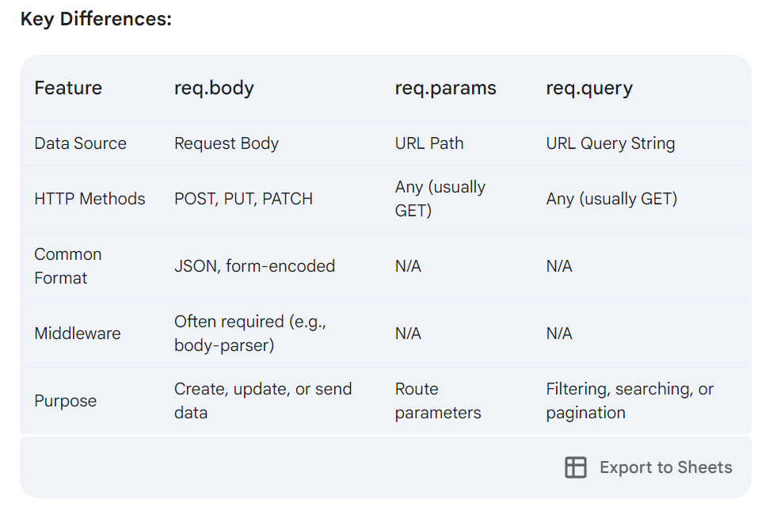773x511 pixels.
Task: Select the POST, PUT, PATCH cell
Action: pyautogui.click(x=243, y=199)
